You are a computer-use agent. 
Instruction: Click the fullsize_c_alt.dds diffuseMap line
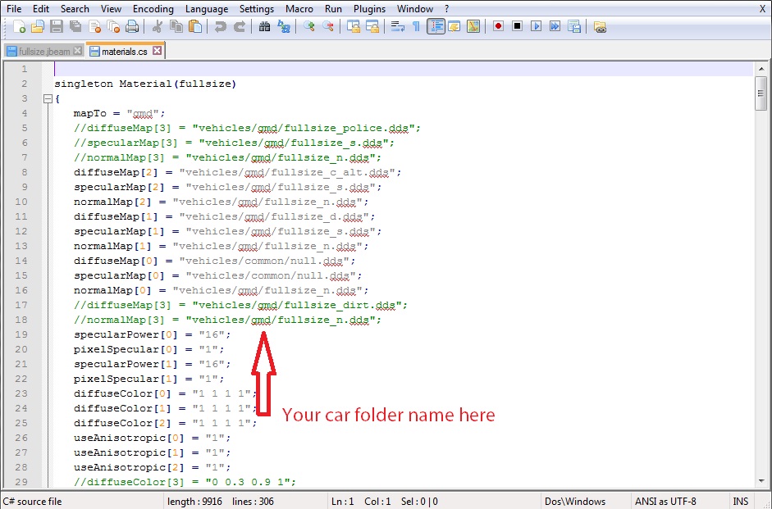[x=237, y=172]
